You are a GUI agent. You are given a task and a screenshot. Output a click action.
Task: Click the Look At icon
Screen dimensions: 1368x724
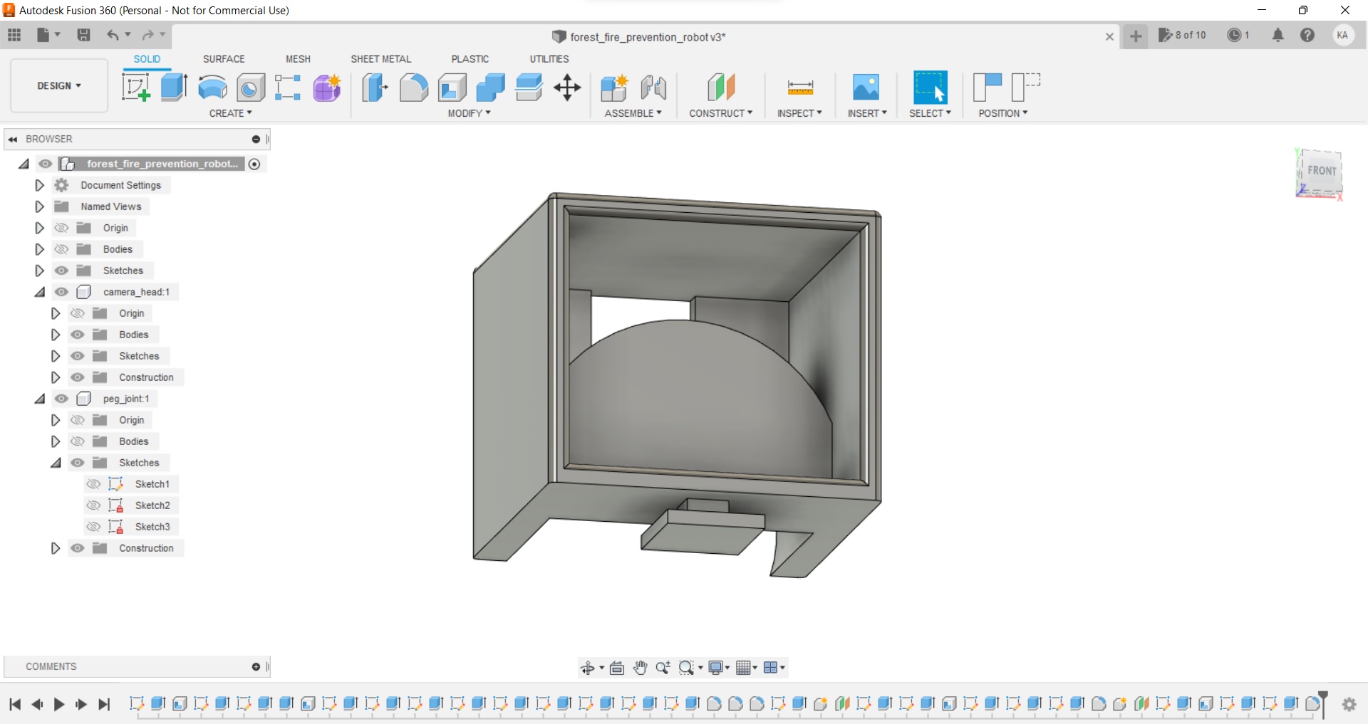pyautogui.click(x=617, y=668)
